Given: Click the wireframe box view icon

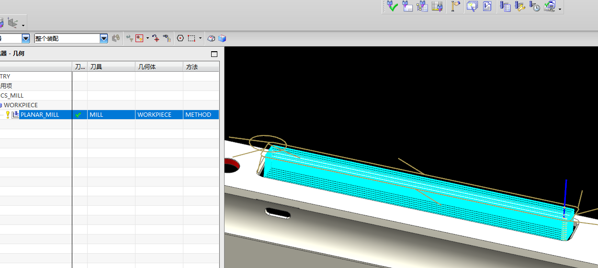Looking at the screenshot, I should (x=211, y=38).
